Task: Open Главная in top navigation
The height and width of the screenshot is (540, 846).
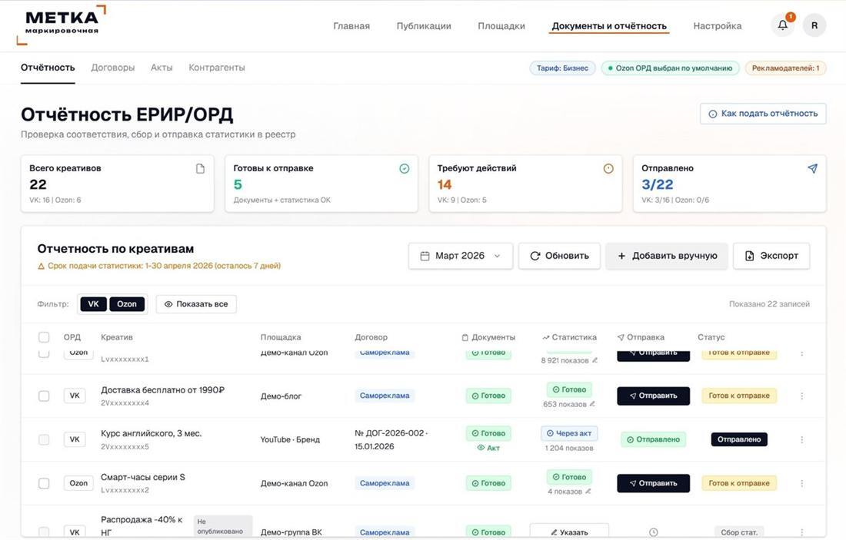Action: coord(351,26)
